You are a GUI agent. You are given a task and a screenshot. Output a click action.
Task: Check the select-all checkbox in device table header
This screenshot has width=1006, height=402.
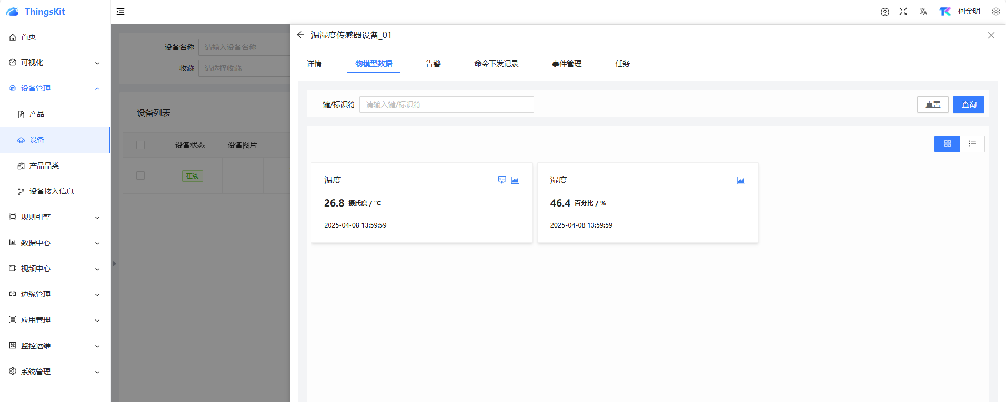(x=140, y=145)
